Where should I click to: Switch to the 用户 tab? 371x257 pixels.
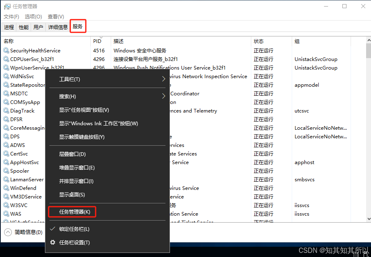pos(38,27)
